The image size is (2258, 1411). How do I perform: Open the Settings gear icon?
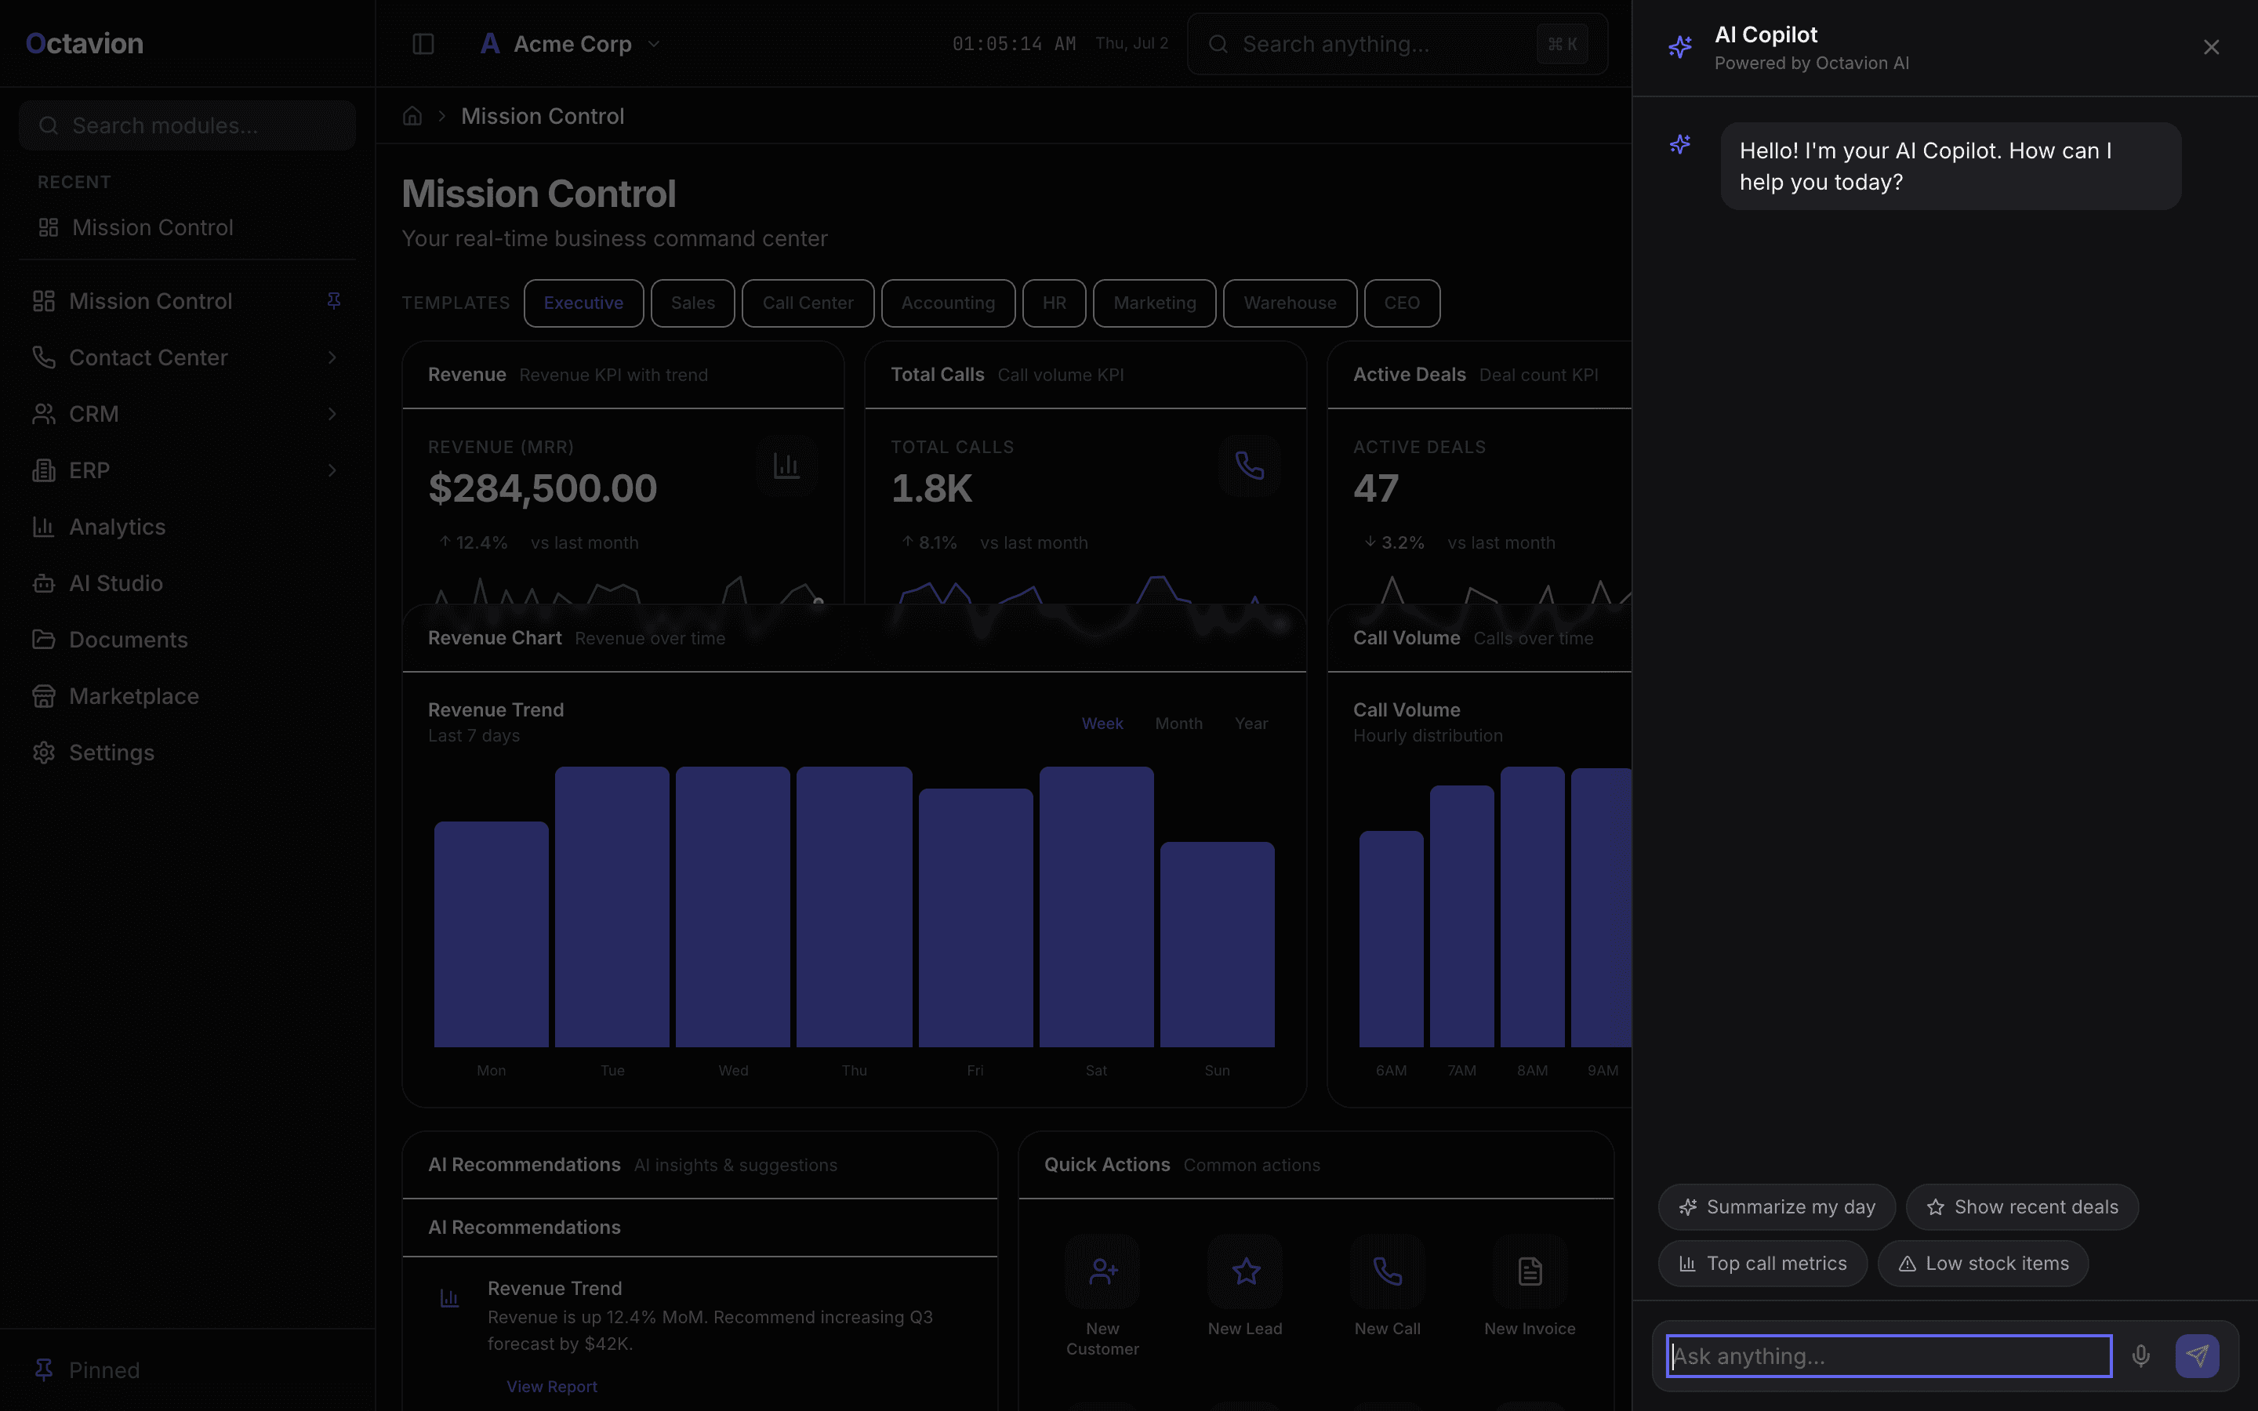(44, 753)
